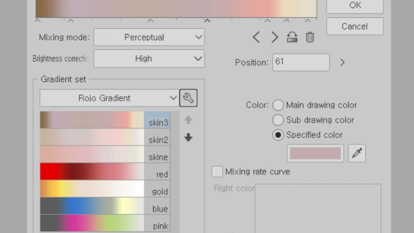
Task: Move gradient up with the up arrow
Action: click(x=188, y=120)
